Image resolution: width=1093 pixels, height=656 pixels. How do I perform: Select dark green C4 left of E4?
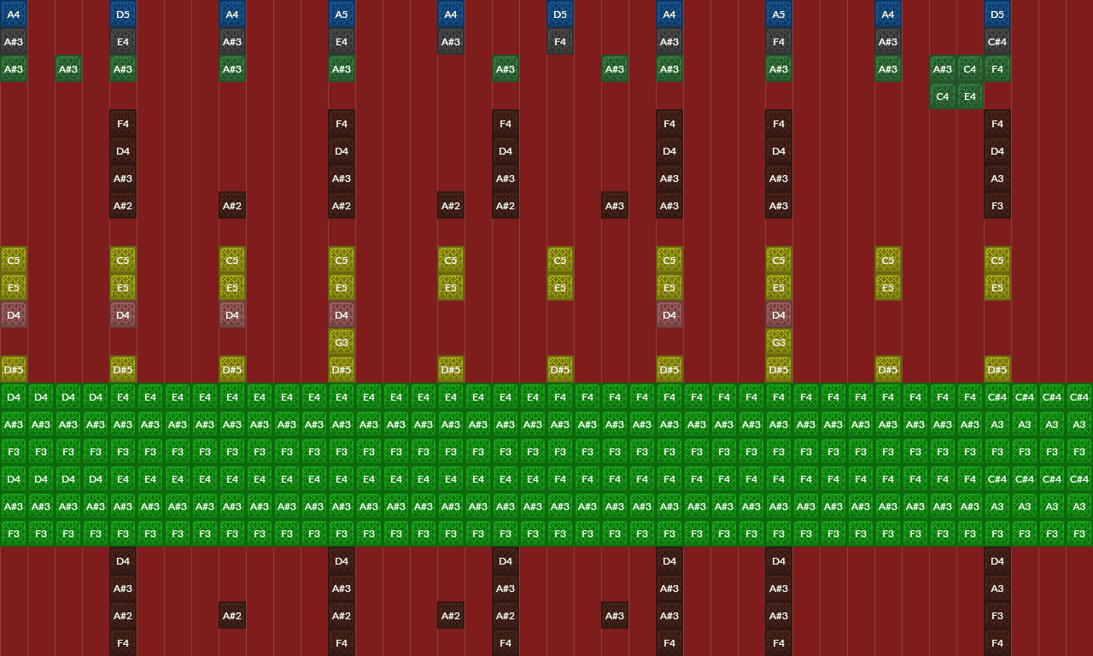pos(943,97)
